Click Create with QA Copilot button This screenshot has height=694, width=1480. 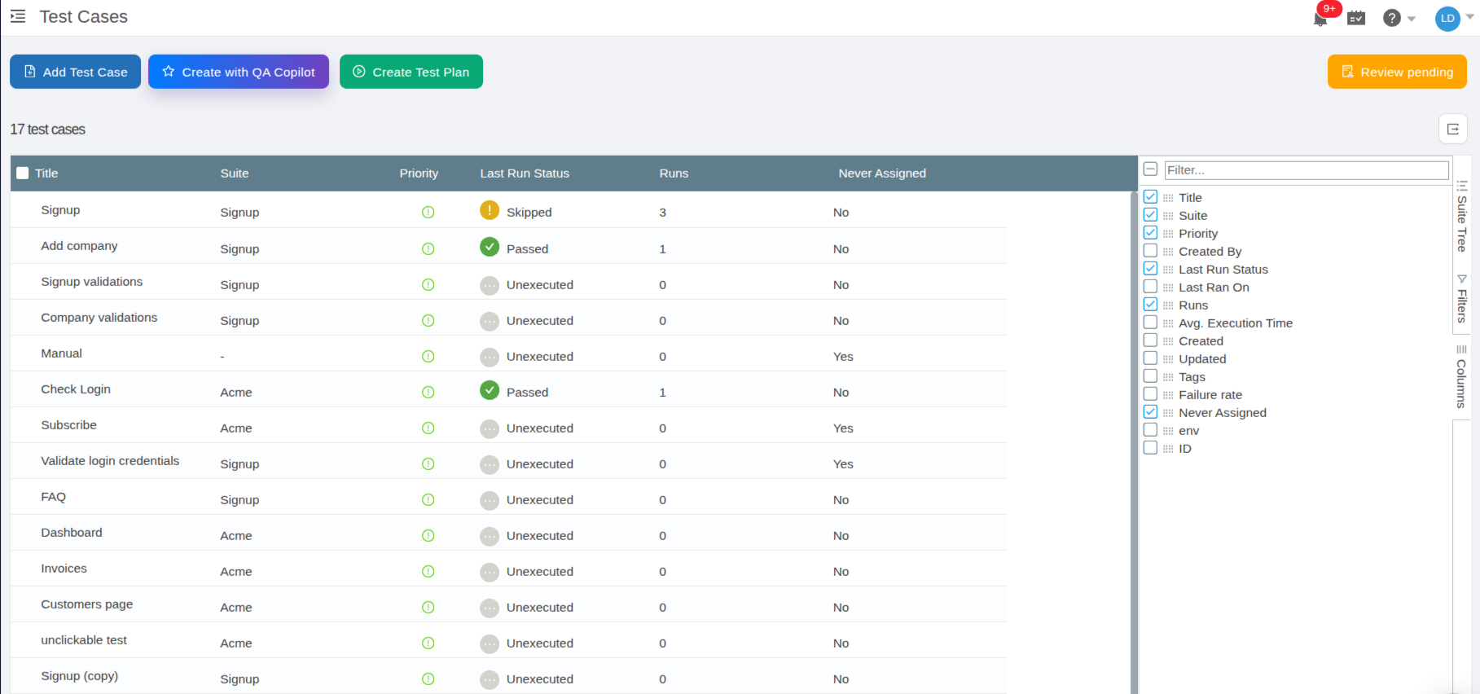pos(239,72)
